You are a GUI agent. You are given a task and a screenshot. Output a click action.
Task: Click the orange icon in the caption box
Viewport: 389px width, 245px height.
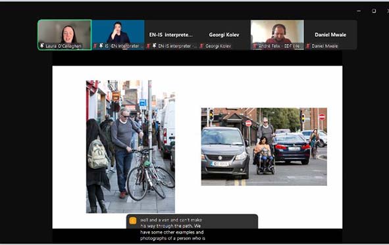pos(133,221)
